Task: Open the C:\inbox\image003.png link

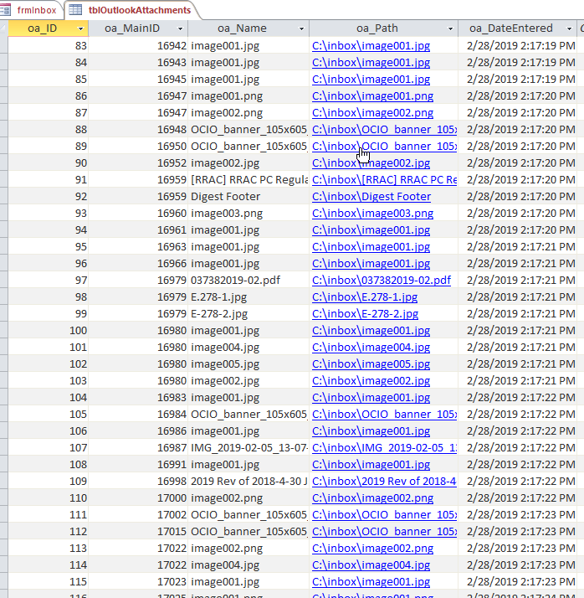Action: tap(372, 214)
